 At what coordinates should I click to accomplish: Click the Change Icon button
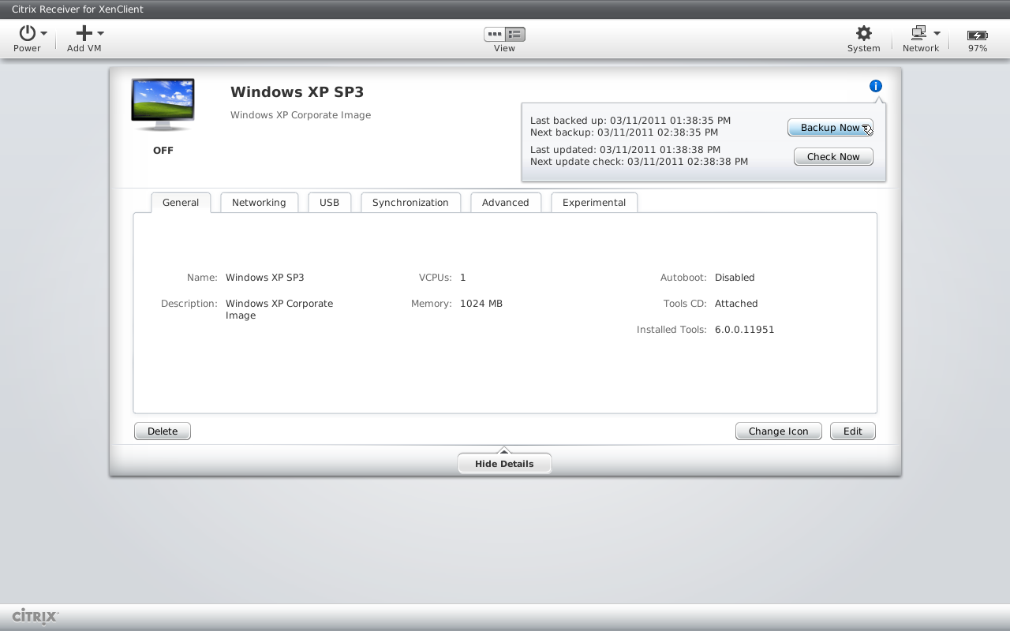(778, 431)
